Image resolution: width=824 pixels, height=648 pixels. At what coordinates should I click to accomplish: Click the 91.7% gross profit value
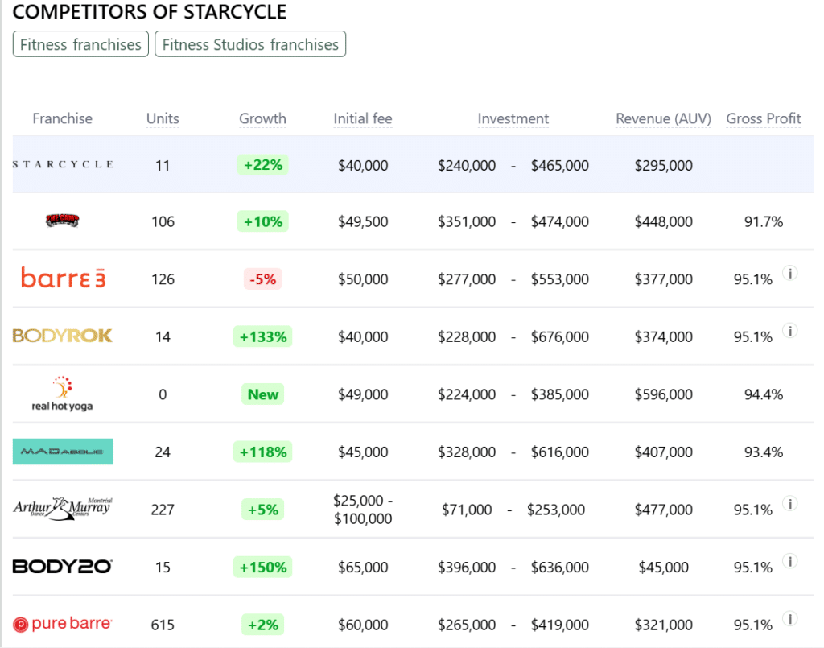pyautogui.click(x=764, y=222)
